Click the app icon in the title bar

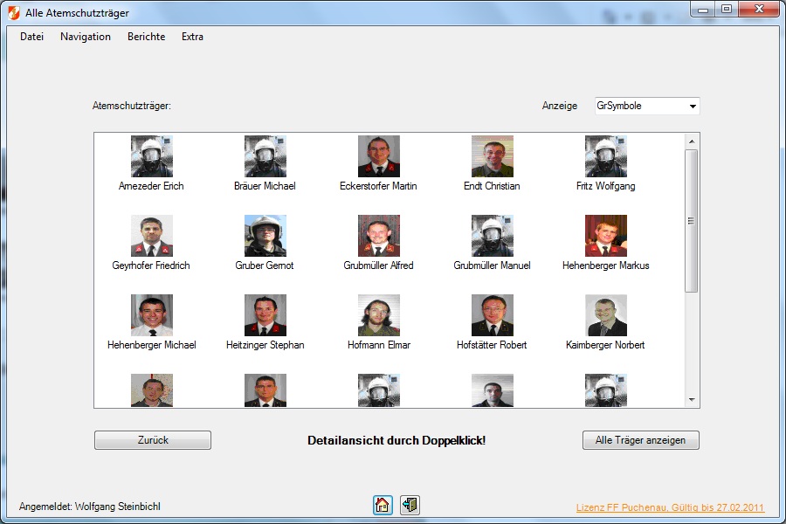pos(14,12)
